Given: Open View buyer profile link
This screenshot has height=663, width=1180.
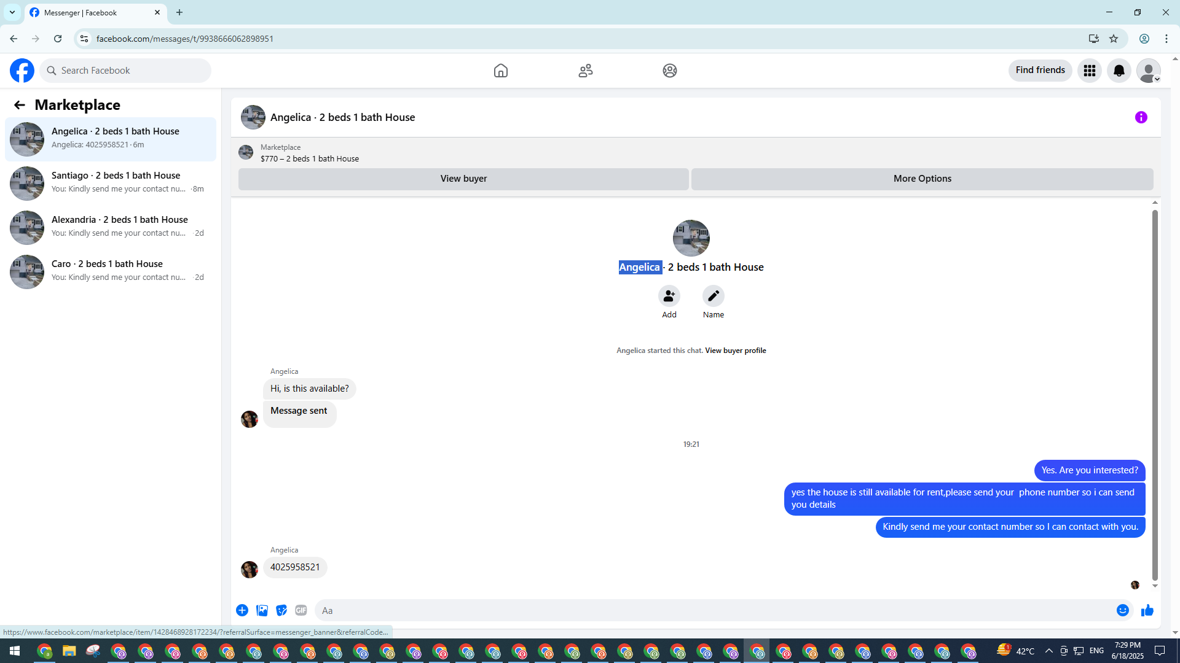Looking at the screenshot, I should click(736, 351).
